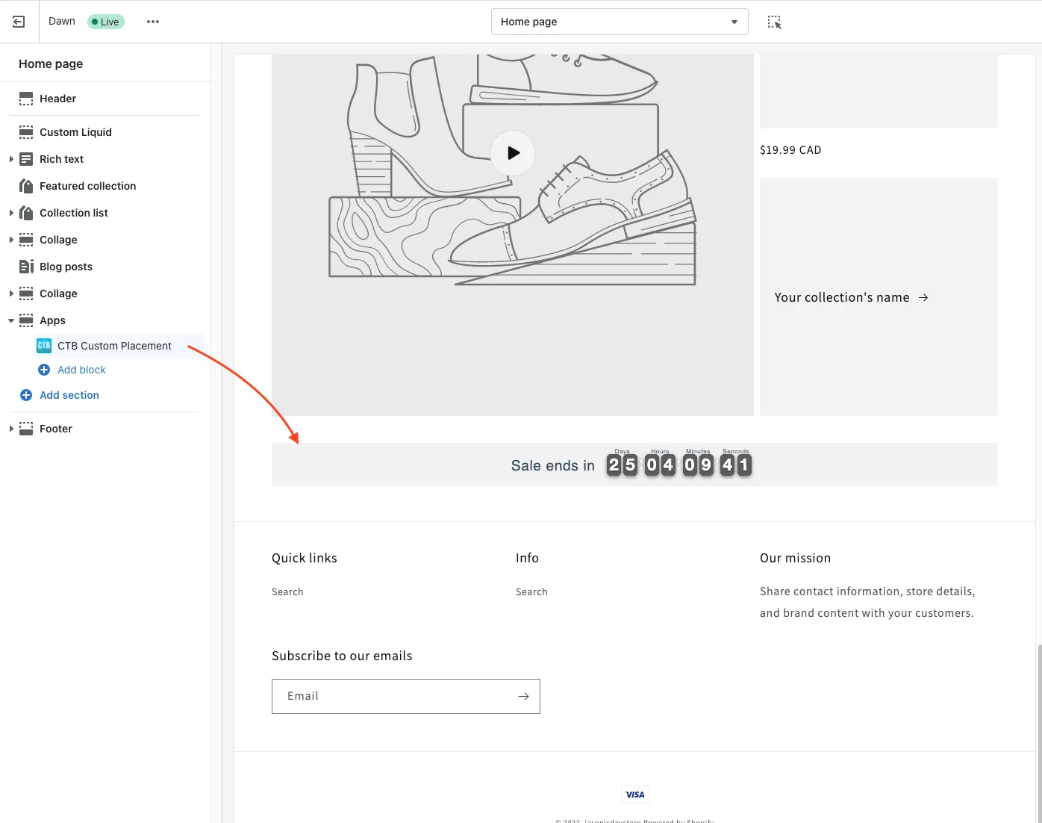Expand the second Collage section
This screenshot has width=1042, height=823.
pyautogui.click(x=11, y=294)
